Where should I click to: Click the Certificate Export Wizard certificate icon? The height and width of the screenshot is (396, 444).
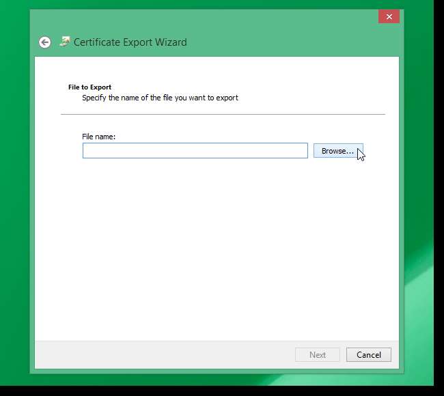[65, 42]
